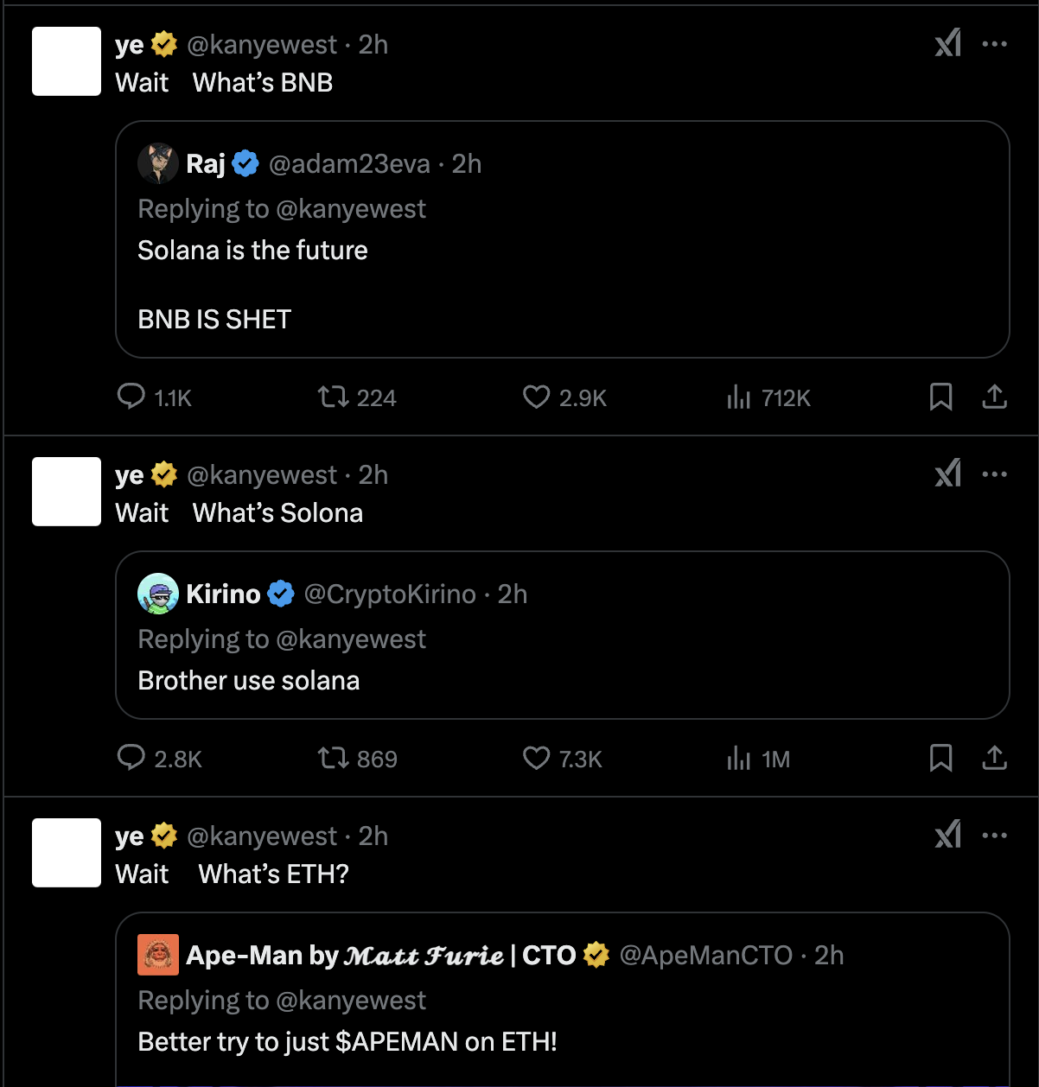This screenshot has width=1039, height=1087.
Task: Like the "What's BNB" tweet via heart icon
Action: pos(536,397)
